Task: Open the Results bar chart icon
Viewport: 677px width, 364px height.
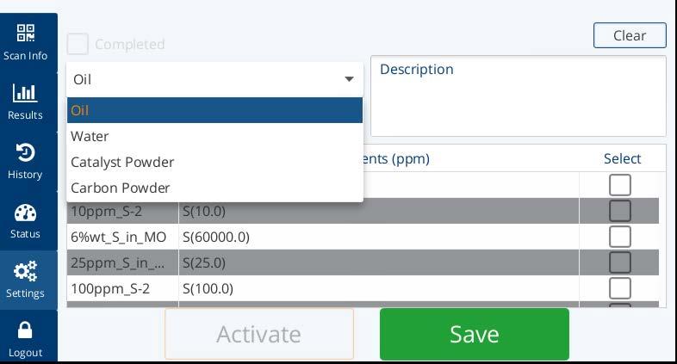Action: coord(25,93)
